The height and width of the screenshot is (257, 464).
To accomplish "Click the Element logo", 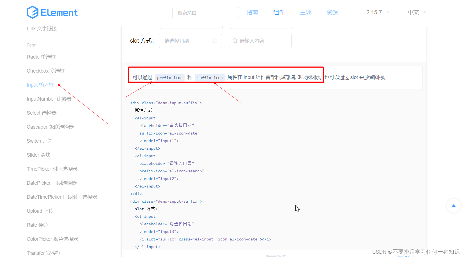I will point(52,12).
